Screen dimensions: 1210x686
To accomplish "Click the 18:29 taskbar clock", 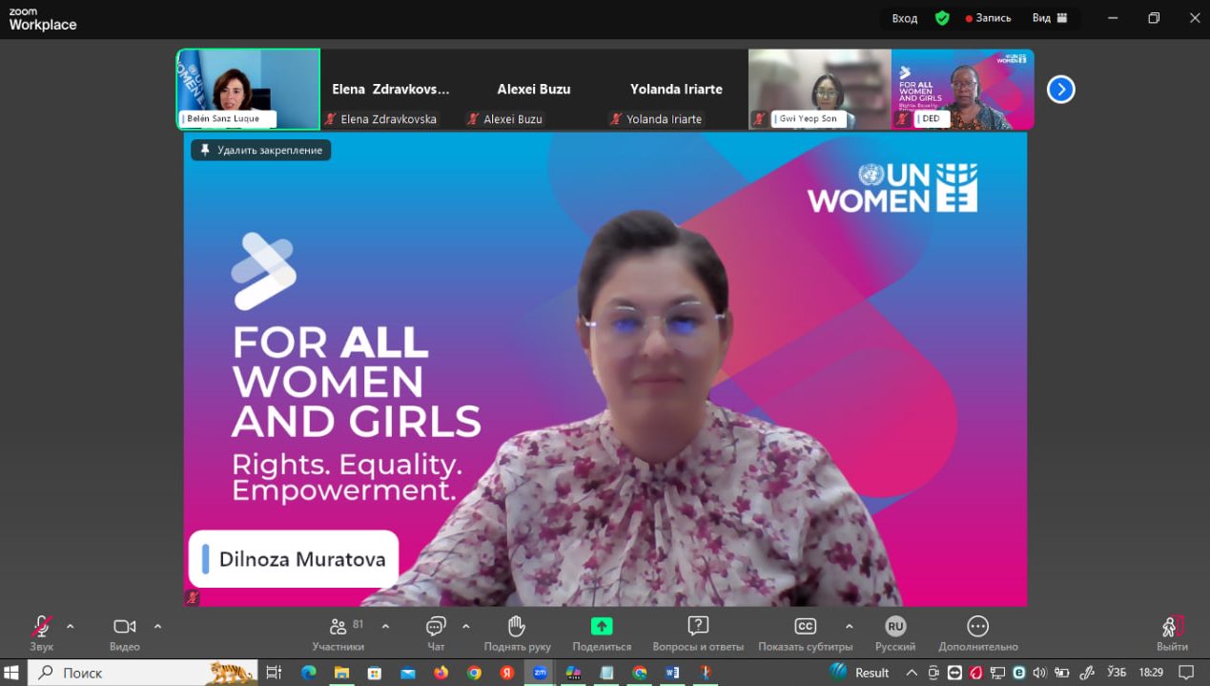I will point(1151,673).
